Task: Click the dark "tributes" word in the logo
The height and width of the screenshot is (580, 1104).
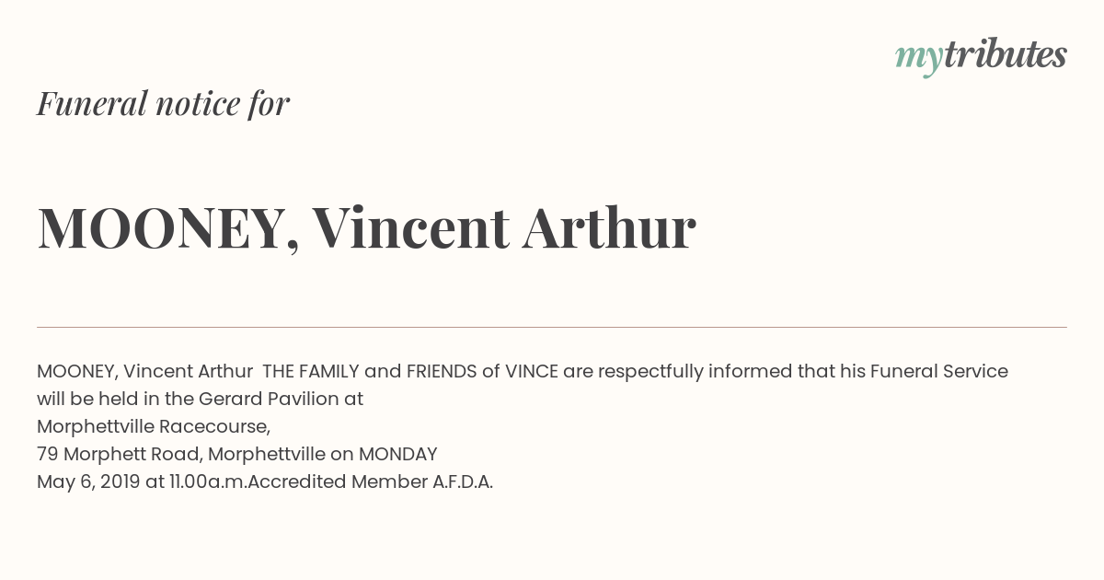Action: click(1006, 54)
